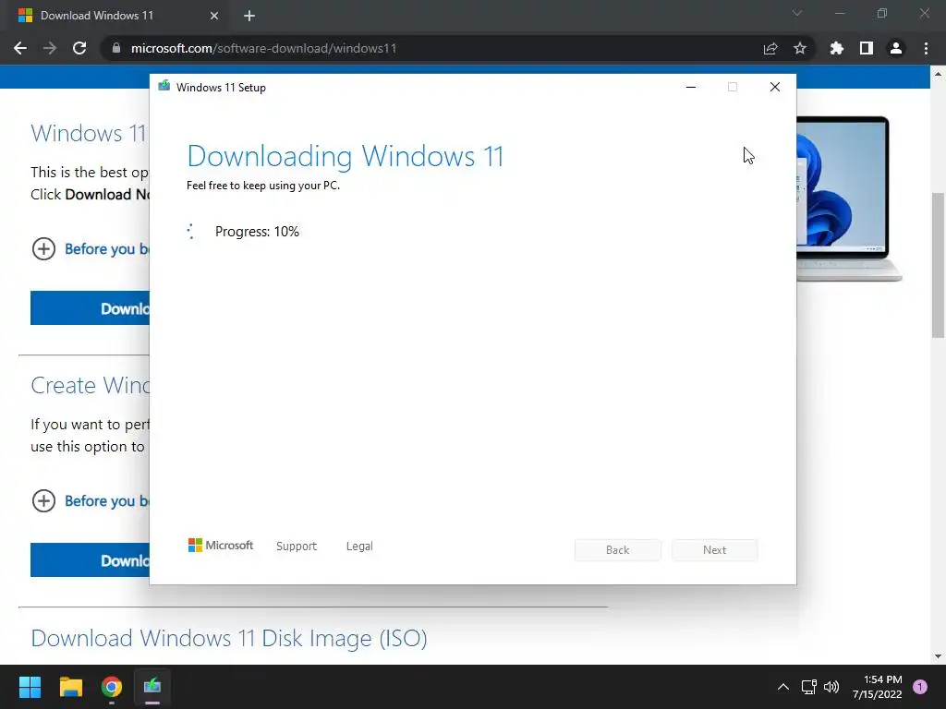Open the Windows Start menu
Image resolution: width=946 pixels, height=709 pixels.
pyautogui.click(x=30, y=687)
